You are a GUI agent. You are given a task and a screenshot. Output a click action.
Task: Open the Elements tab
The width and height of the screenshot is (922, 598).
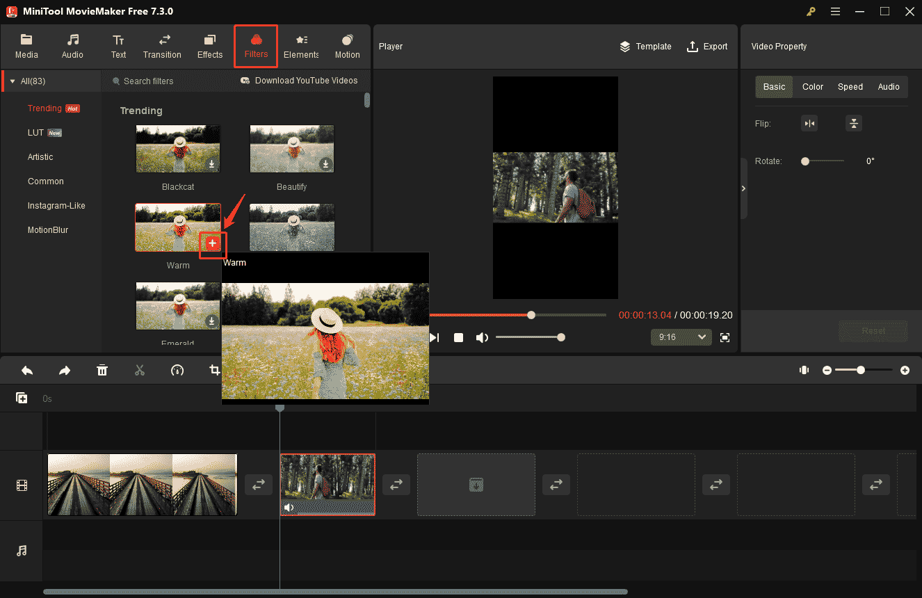[301, 47]
